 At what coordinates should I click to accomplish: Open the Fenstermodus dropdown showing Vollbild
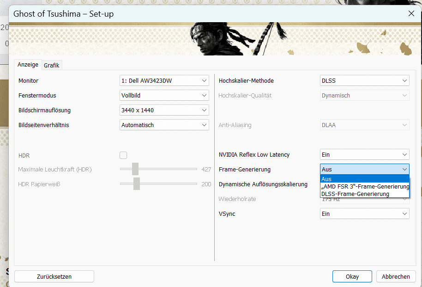164,95
